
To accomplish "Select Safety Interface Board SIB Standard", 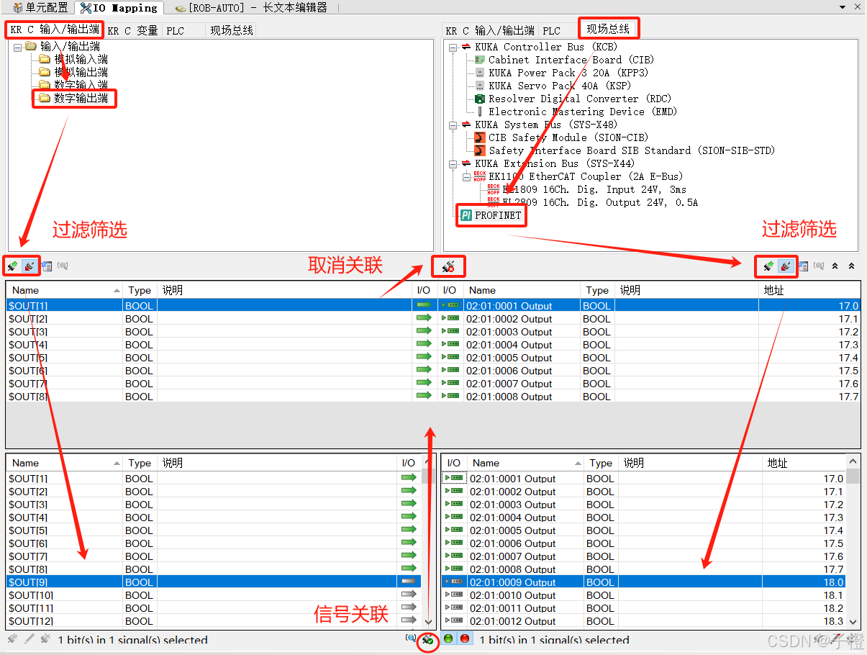I will click(631, 150).
